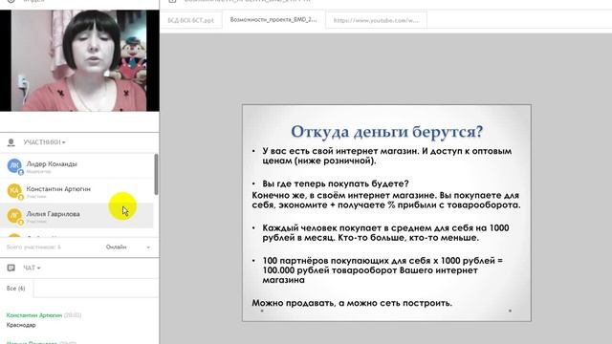
Task: Switch to the БСД БСК БСТ.ppt tab
Action: pyautogui.click(x=191, y=20)
